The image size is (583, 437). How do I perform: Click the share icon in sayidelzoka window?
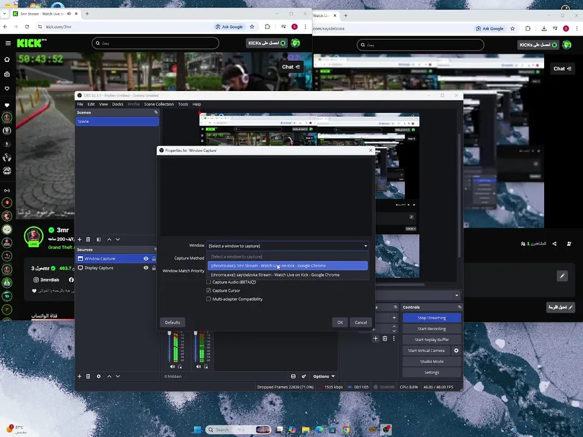tap(554, 244)
